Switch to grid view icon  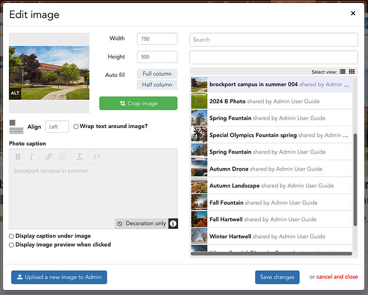(x=352, y=71)
